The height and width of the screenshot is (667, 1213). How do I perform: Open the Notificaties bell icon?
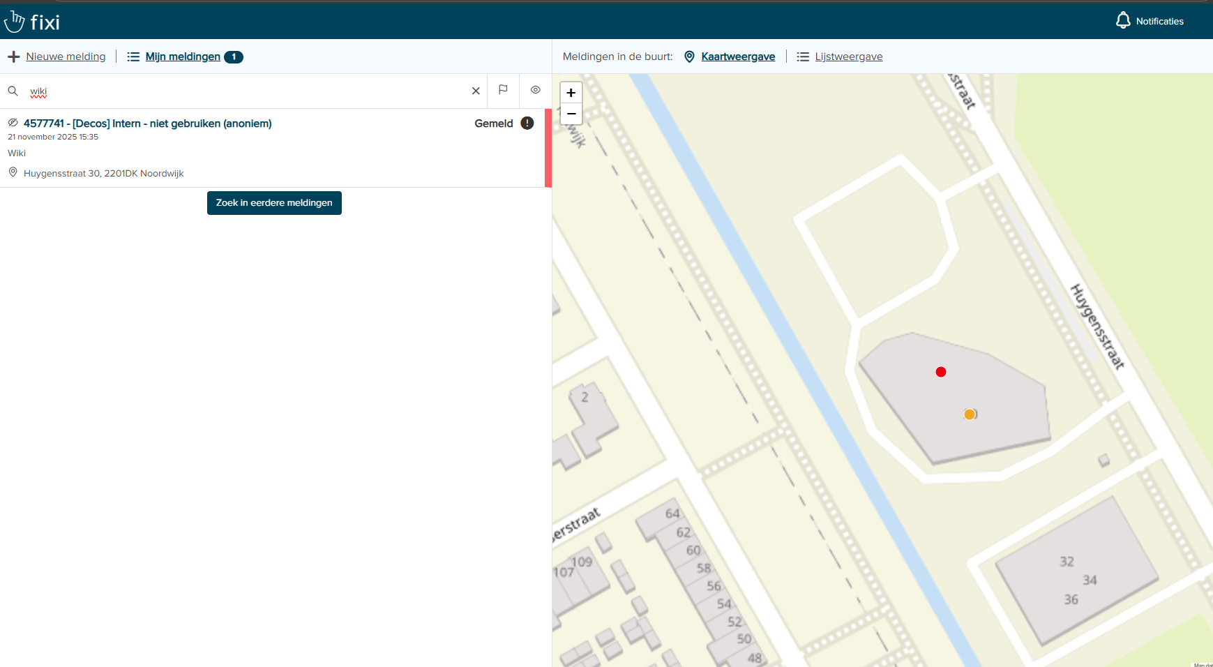point(1122,21)
